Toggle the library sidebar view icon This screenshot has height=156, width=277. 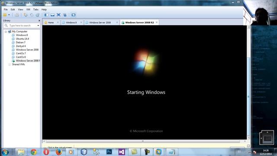(x=46, y=15)
